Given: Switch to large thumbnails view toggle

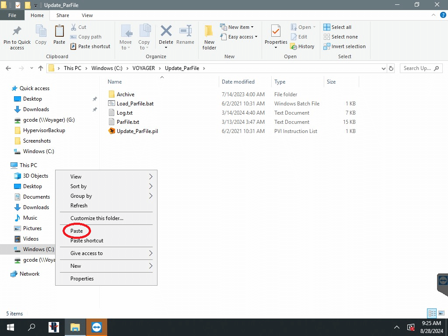Looking at the screenshot, I should 441,313.
